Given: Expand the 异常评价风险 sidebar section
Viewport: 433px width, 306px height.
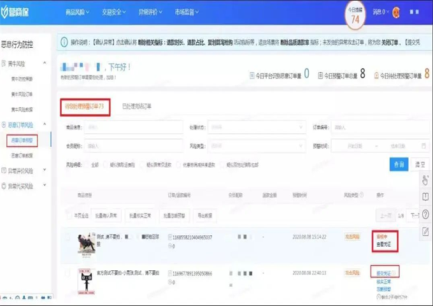Looking at the screenshot, I should [45, 170].
